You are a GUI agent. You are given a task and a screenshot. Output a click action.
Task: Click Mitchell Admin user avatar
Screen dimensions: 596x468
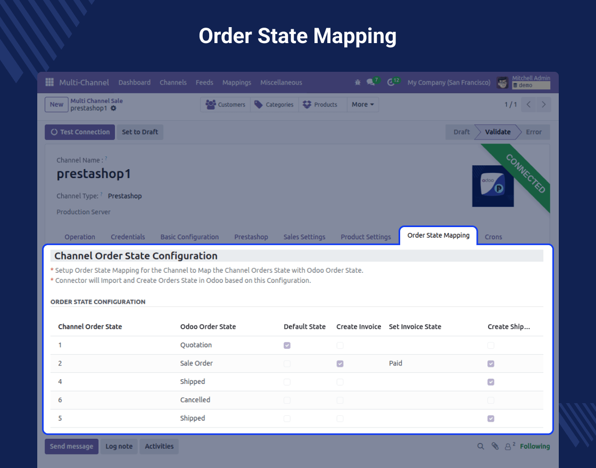tap(502, 82)
